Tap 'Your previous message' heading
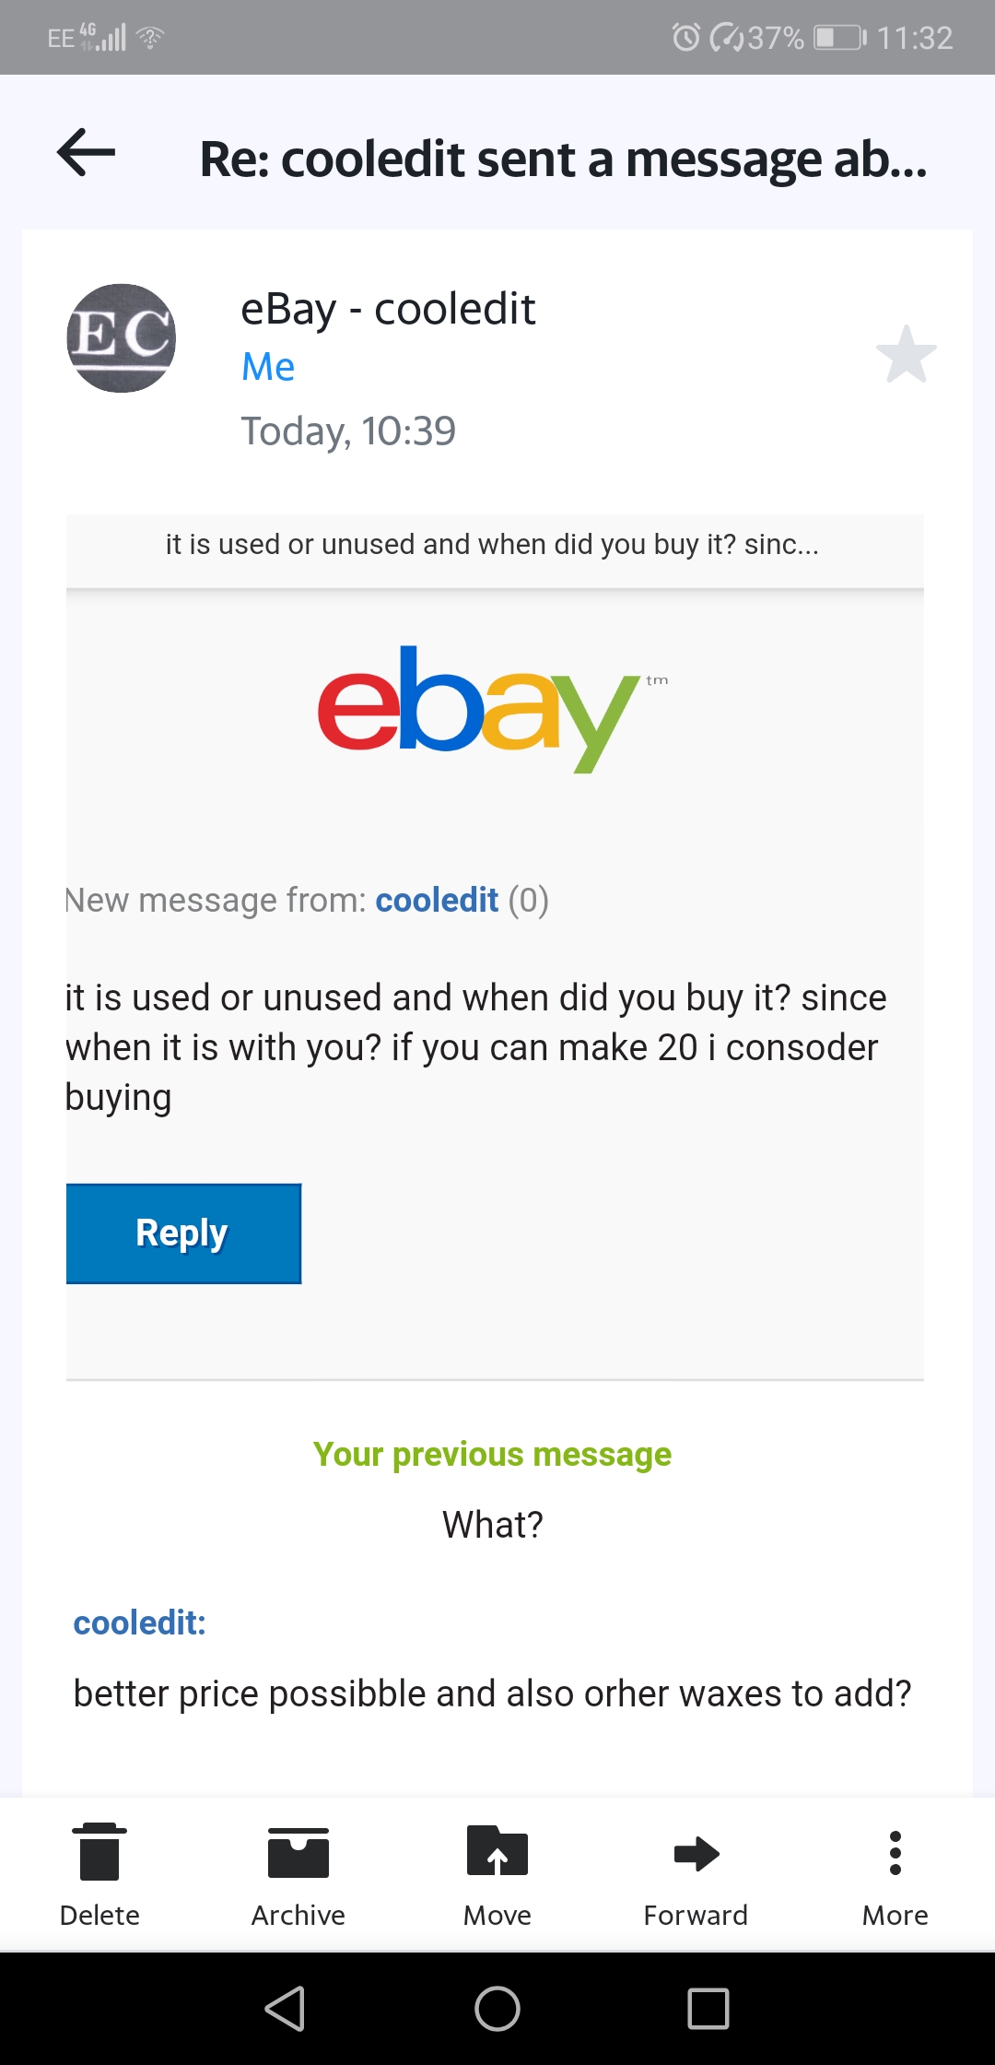This screenshot has width=995, height=2065. click(x=493, y=1454)
